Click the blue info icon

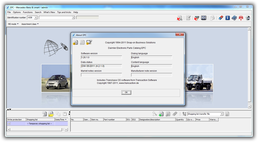click(x=227, y=18)
